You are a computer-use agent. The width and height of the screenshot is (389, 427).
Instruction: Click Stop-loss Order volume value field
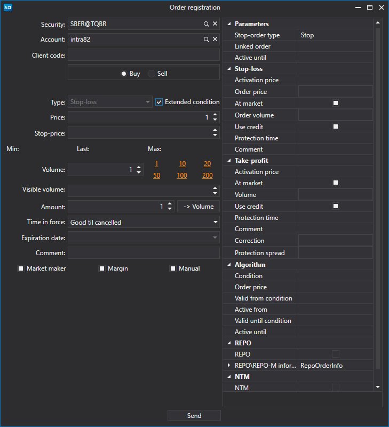336,115
